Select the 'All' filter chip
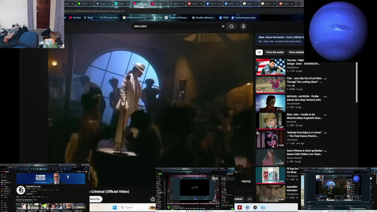 pyautogui.click(x=259, y=52)
